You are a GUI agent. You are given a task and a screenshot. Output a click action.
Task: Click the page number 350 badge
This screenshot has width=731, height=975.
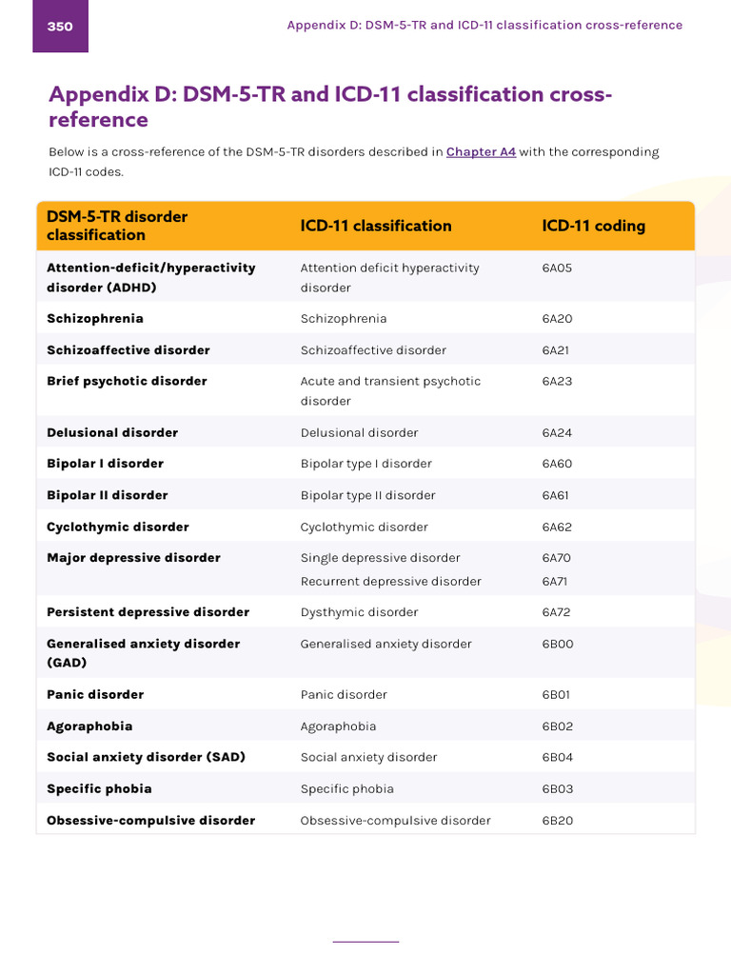pyautogui.click(x=60, y=26)
